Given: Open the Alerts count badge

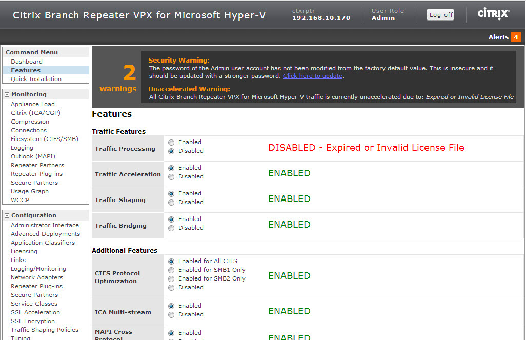Looking at the screenshot, I should [x=516, y=37].
